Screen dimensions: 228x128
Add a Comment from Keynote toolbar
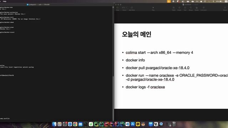[203, 9]
